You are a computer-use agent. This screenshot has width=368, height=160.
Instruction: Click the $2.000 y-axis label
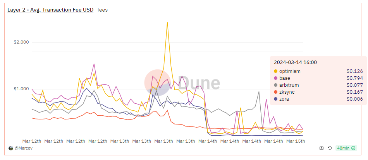pyautogui.click(x=21, y=42)
